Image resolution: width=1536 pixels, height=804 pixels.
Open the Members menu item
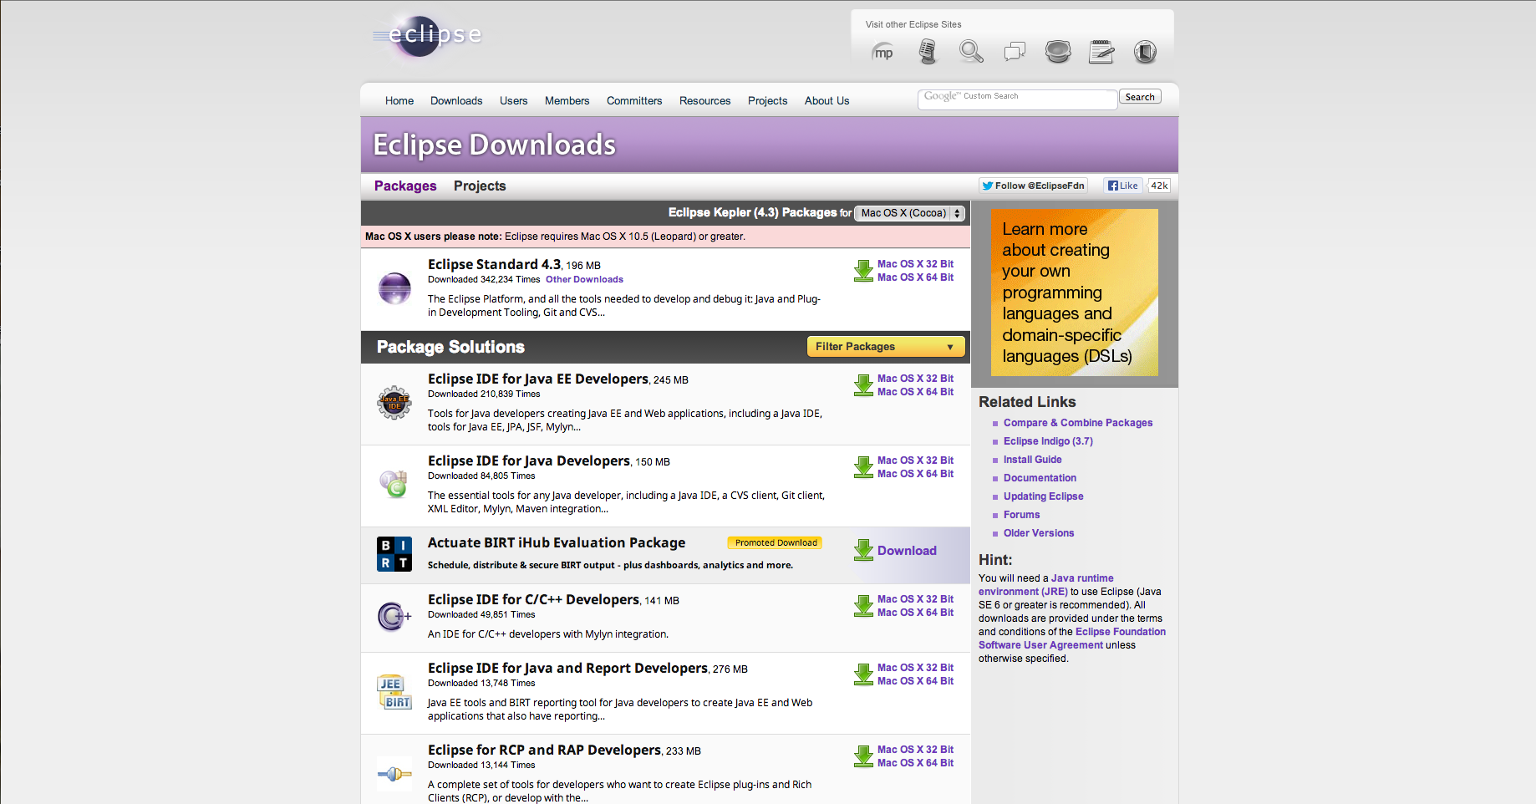coord(567,101)
